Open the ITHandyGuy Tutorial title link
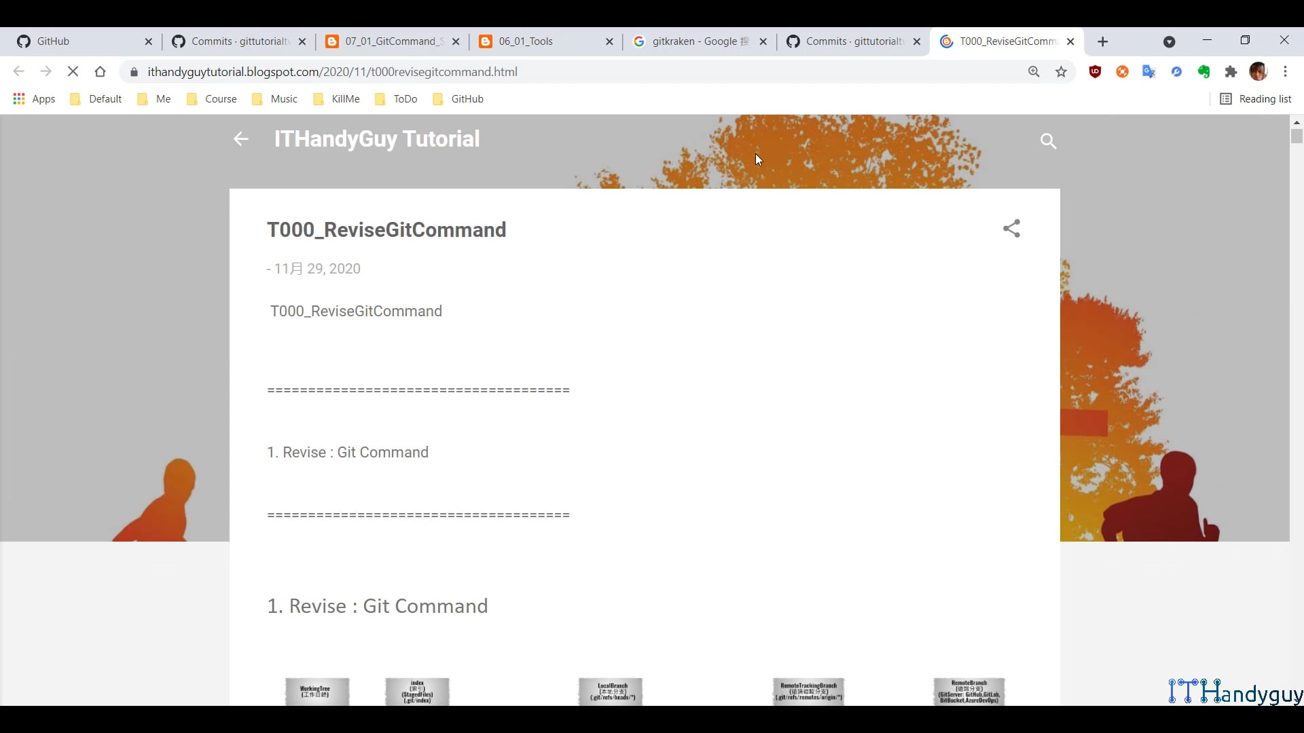This screenshot has width=1304, height=733. [377, 139]
